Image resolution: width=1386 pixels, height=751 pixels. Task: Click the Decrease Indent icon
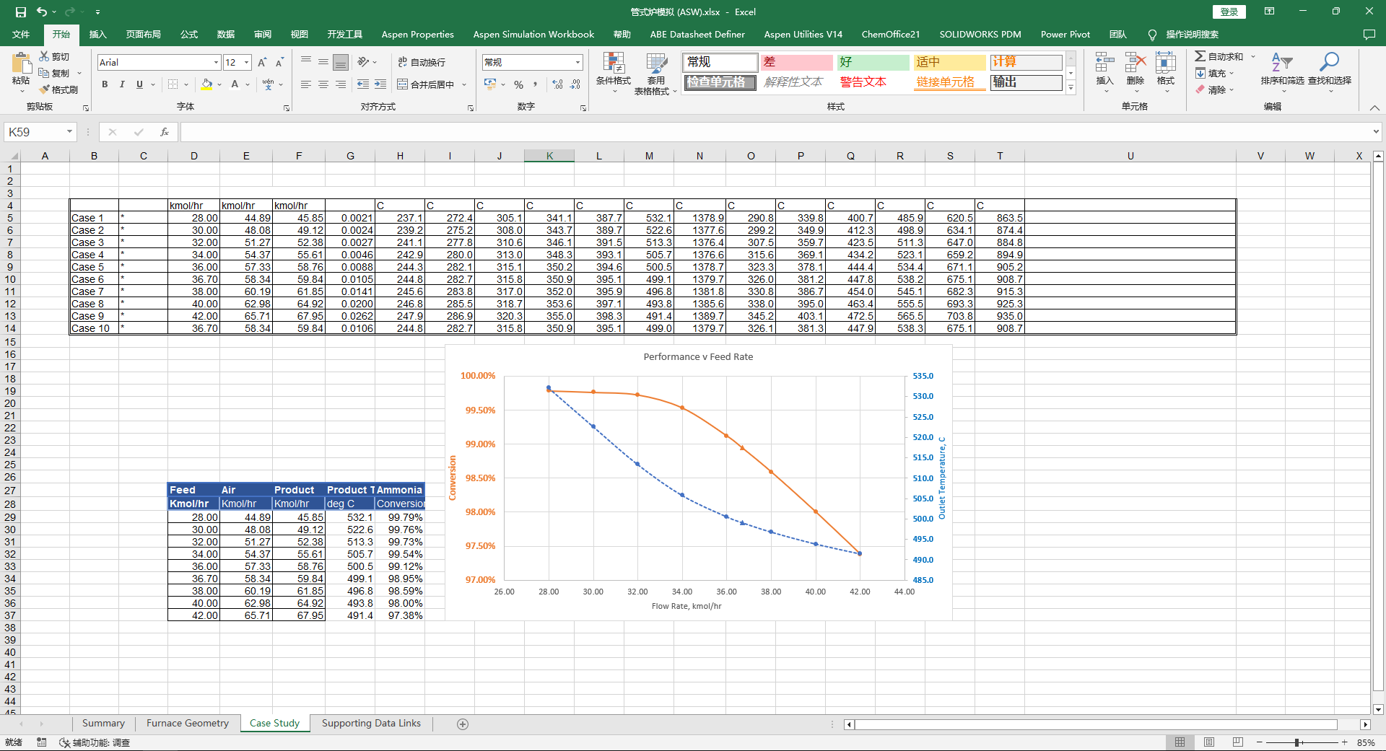click(363, 84)
